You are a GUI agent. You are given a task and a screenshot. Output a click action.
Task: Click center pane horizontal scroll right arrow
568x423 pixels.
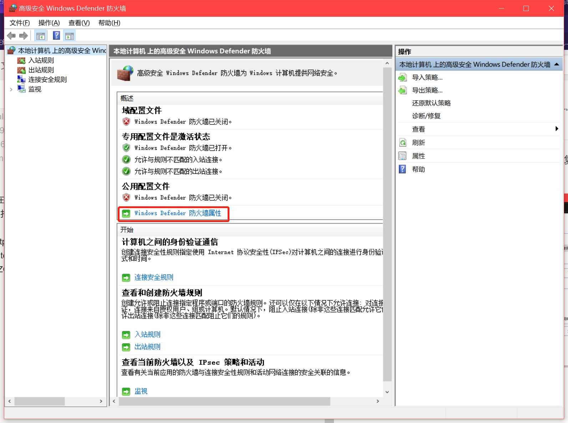(x=378, y=401)
